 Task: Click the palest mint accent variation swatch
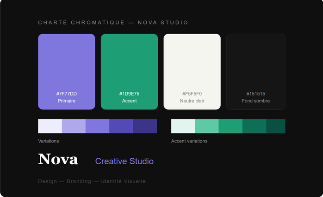pyautogui.click(x=183, y=126)
